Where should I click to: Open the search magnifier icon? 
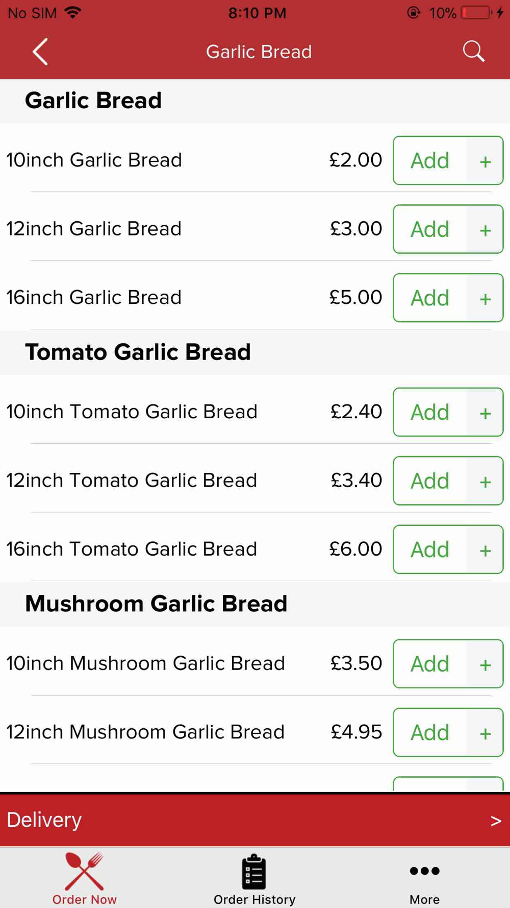[473, 52]
